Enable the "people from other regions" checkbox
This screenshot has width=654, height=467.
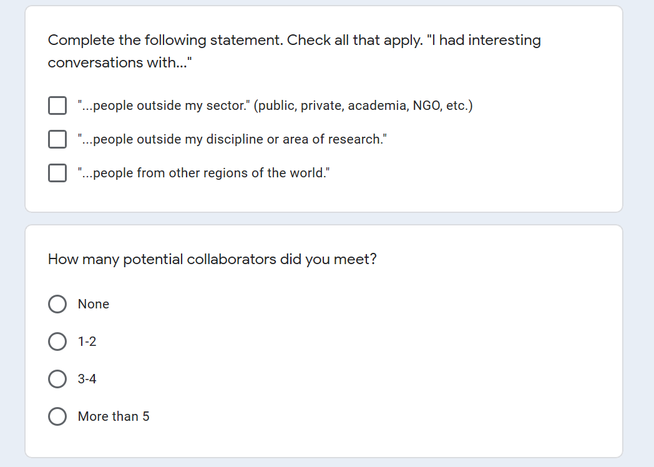point(57,173)
